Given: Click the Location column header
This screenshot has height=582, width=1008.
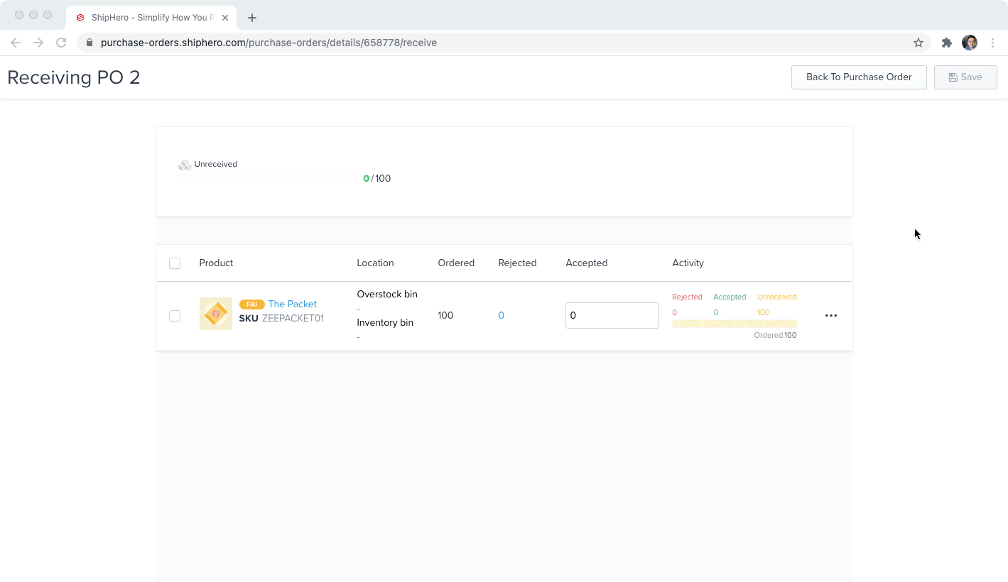Looking at the screenshot, I should [x=375, y=263].
